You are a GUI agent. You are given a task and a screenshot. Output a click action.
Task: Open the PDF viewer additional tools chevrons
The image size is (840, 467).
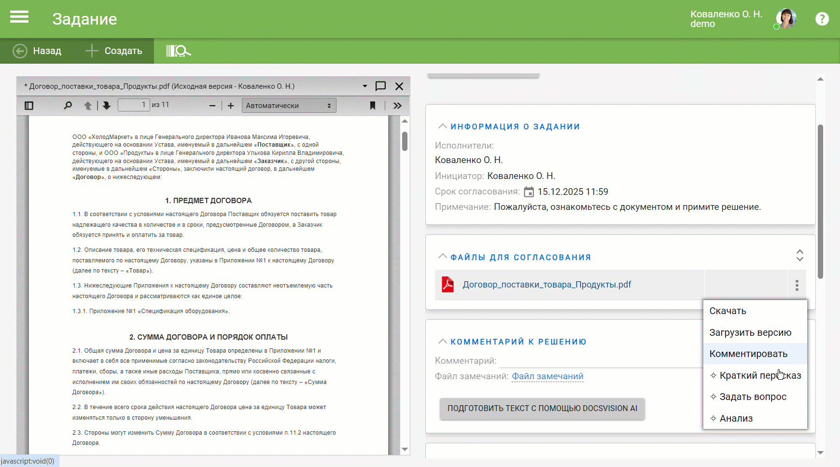[x=397, y=106]
